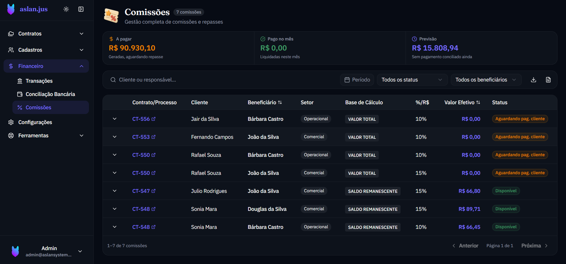Viewport: 566px width, 264px height.
Task: Select Comissões in the sidebar
Action: point(51,107)
